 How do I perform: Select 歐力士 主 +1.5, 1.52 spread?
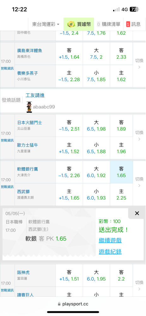(69, 148)
